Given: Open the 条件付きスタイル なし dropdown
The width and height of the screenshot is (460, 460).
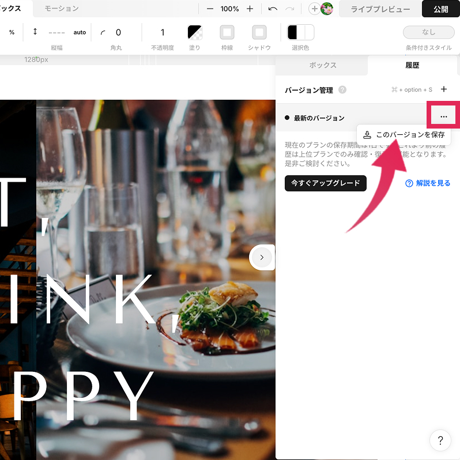Looking at the screenshot, I should point(428,32).
